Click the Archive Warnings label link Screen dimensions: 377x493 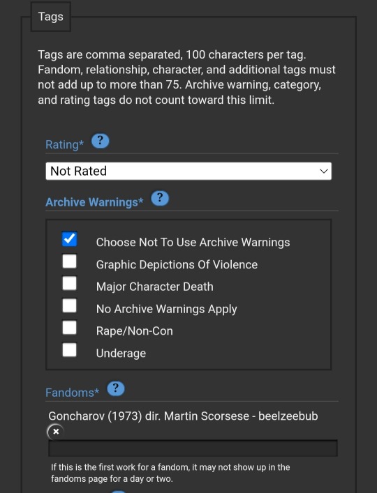pos(94,202)
